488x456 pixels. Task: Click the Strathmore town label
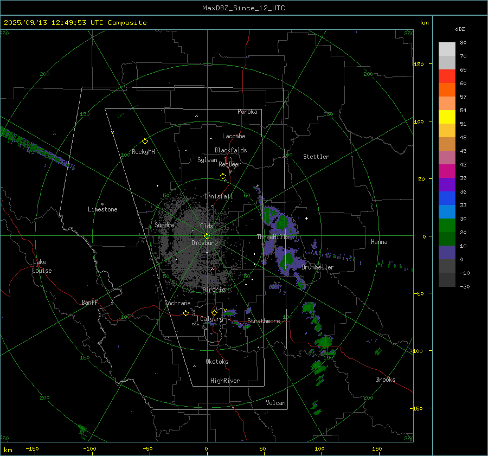pos(264,321)
